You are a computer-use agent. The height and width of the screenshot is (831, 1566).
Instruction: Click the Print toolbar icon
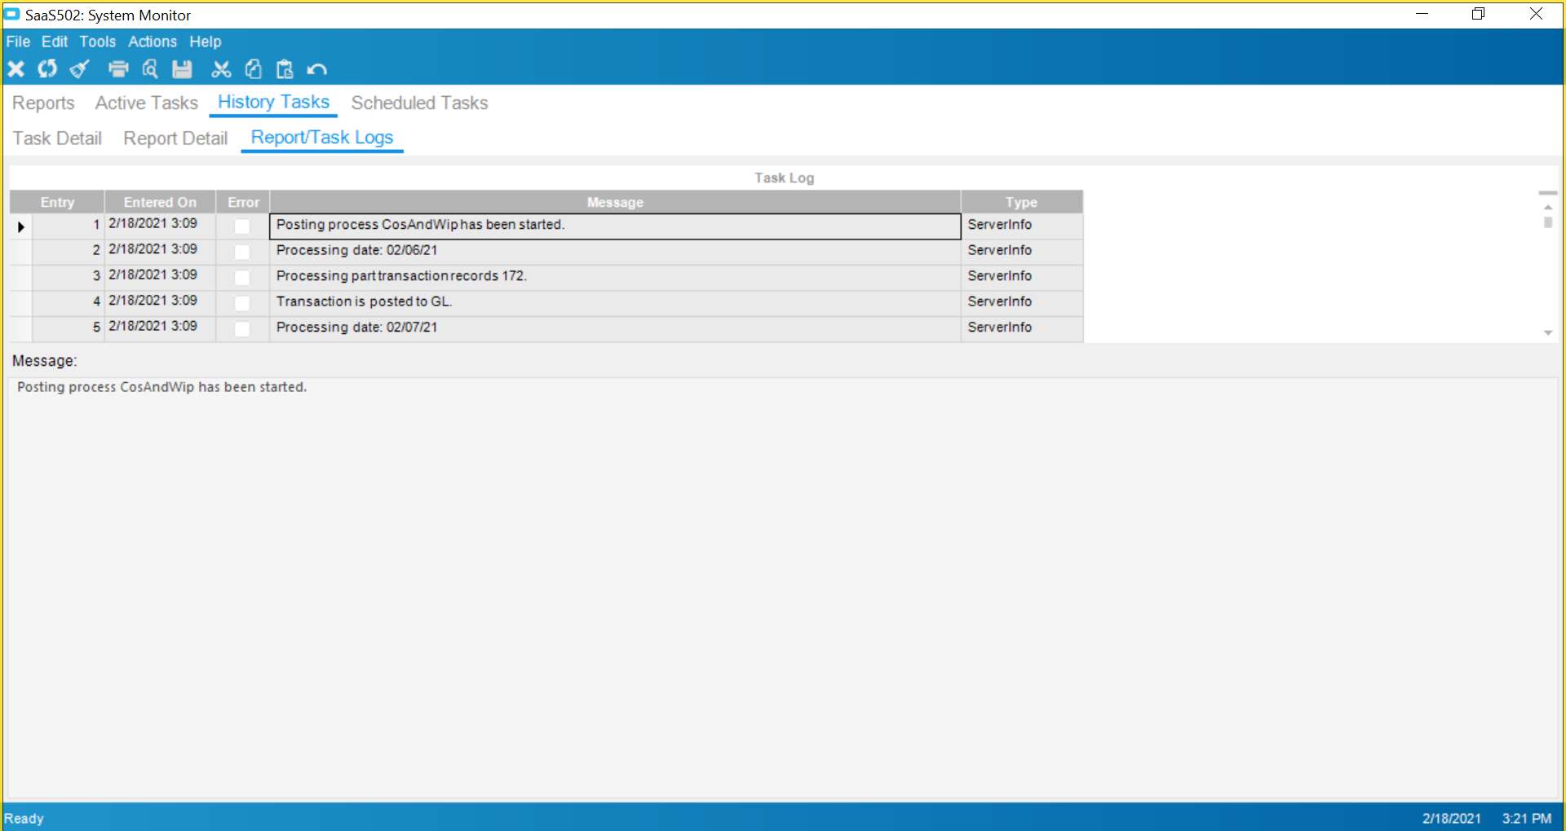[118, 69]
